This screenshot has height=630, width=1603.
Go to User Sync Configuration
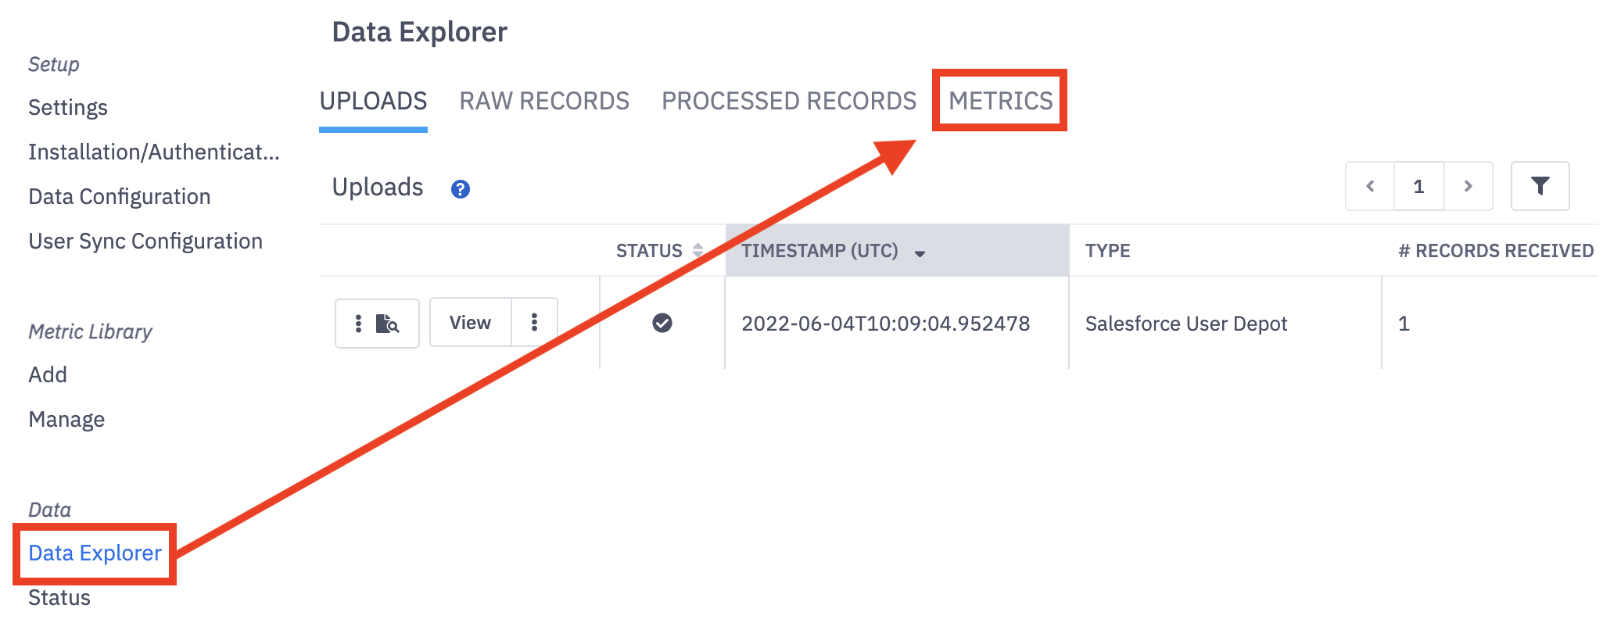pyautogui.click(x=145, y=241)
